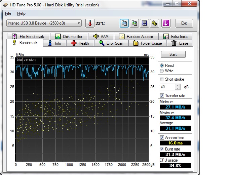Click the temperature thermometer icon

(90, 23)
